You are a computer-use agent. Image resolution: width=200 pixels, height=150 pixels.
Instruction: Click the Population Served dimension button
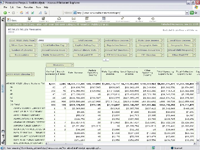117,45
